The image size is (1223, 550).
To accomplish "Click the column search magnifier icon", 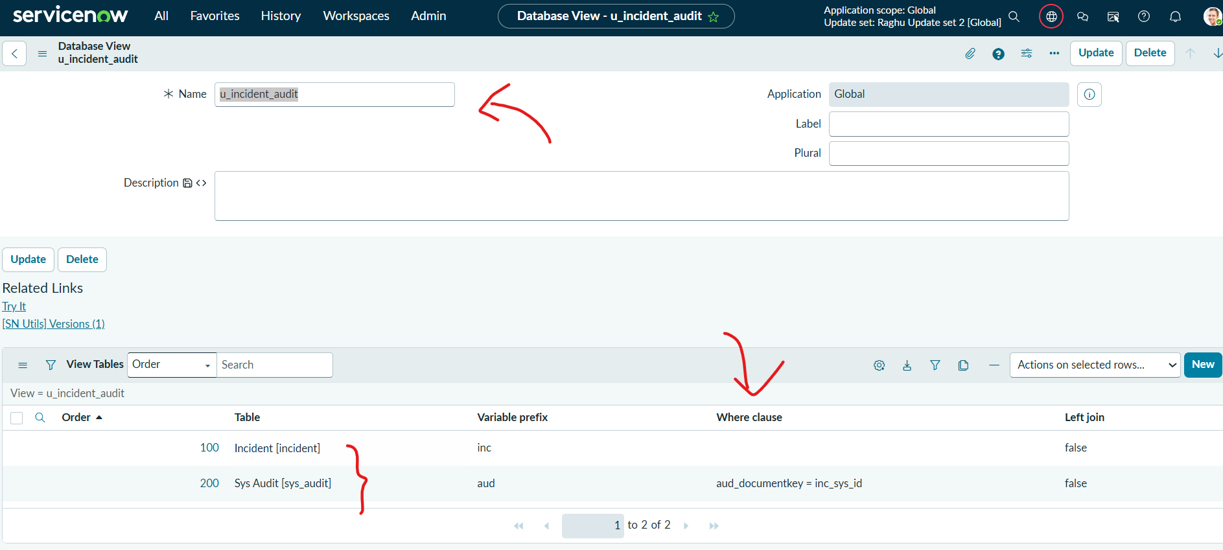I will tap(40, 418).
